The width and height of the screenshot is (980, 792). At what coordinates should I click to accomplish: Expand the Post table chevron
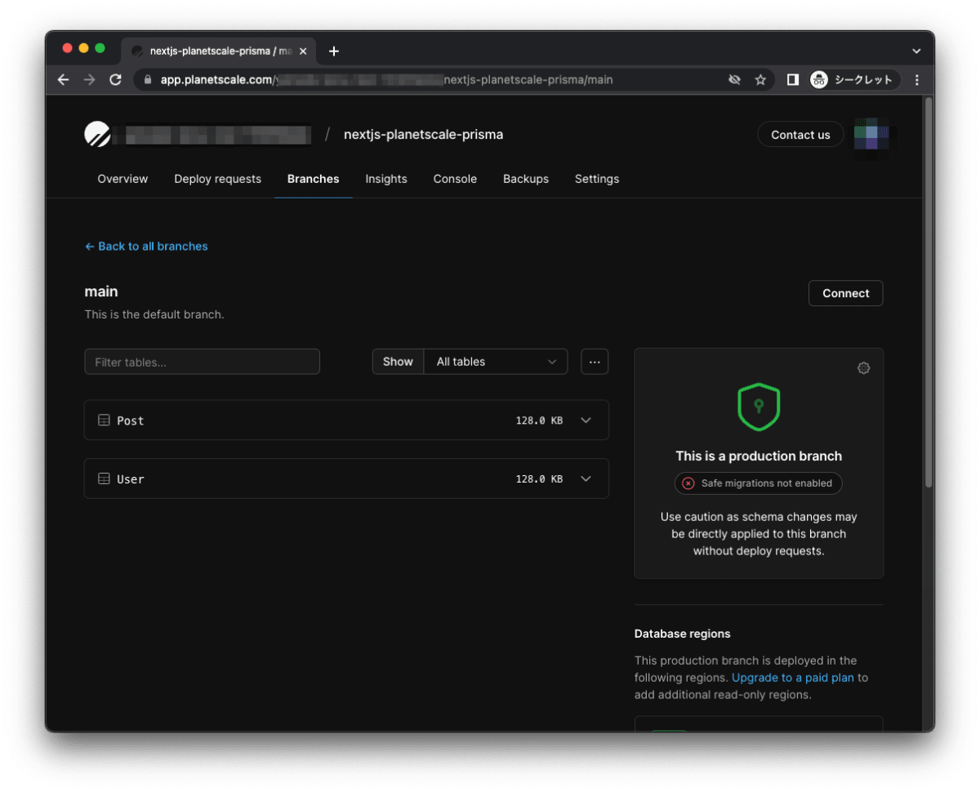point(586,420)
